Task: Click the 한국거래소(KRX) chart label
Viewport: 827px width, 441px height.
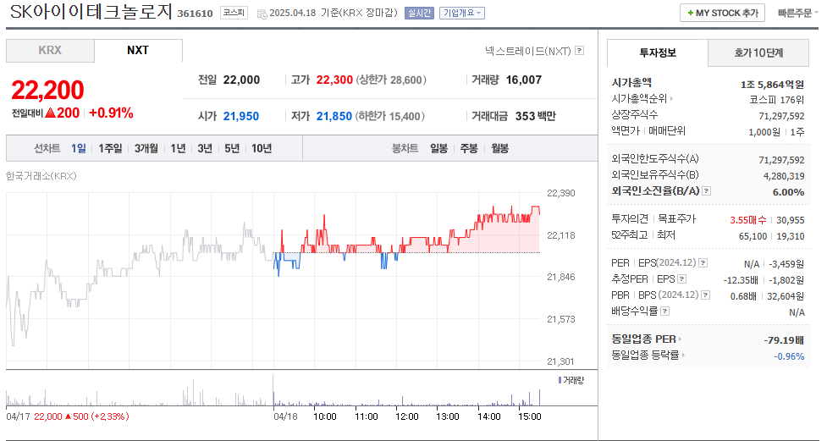Action: [x=41, y=176]
